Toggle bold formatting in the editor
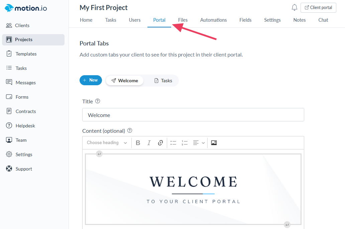 [x=138, y=143]
